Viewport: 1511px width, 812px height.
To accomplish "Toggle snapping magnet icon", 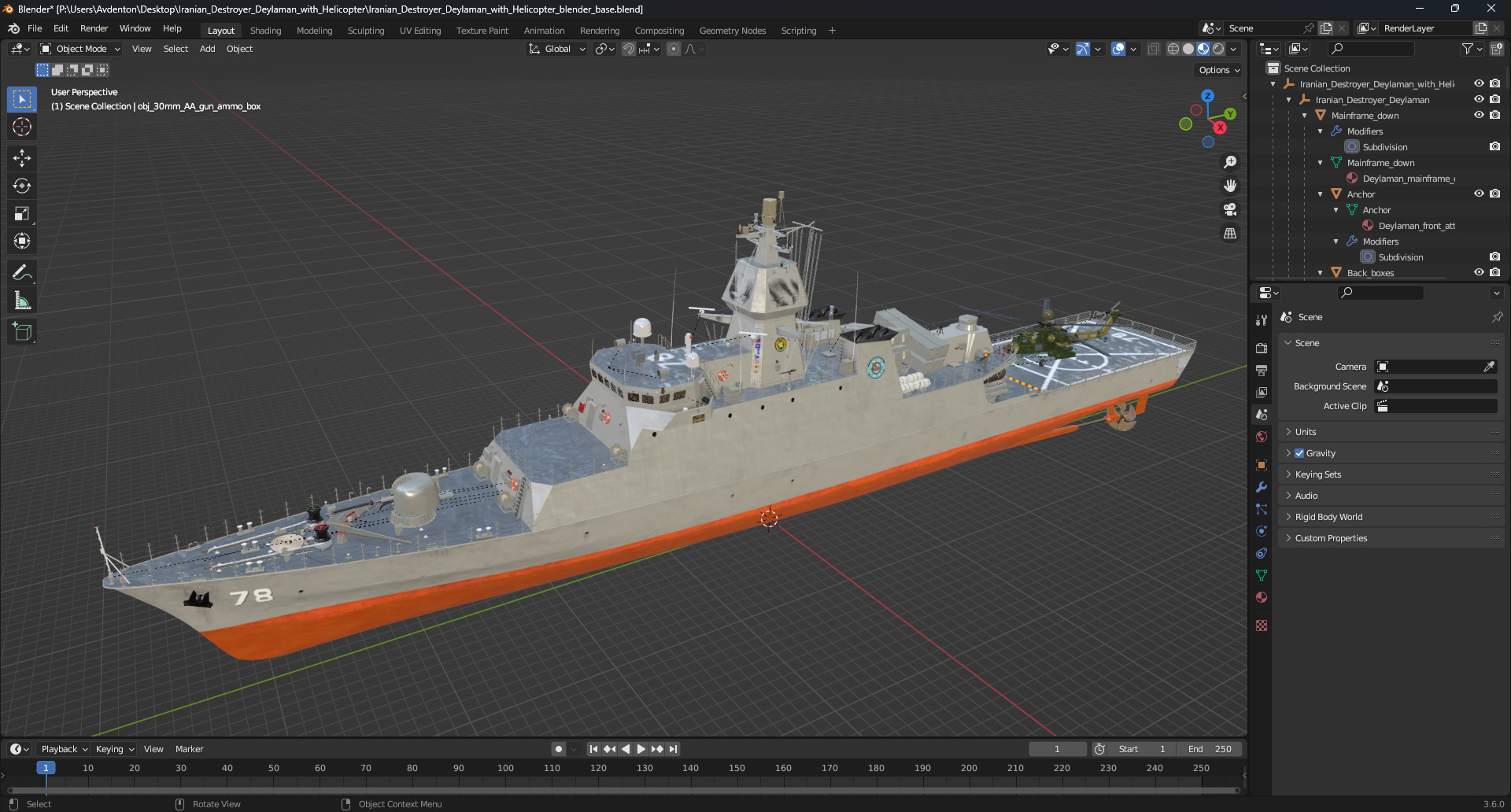I will (629, 49).
